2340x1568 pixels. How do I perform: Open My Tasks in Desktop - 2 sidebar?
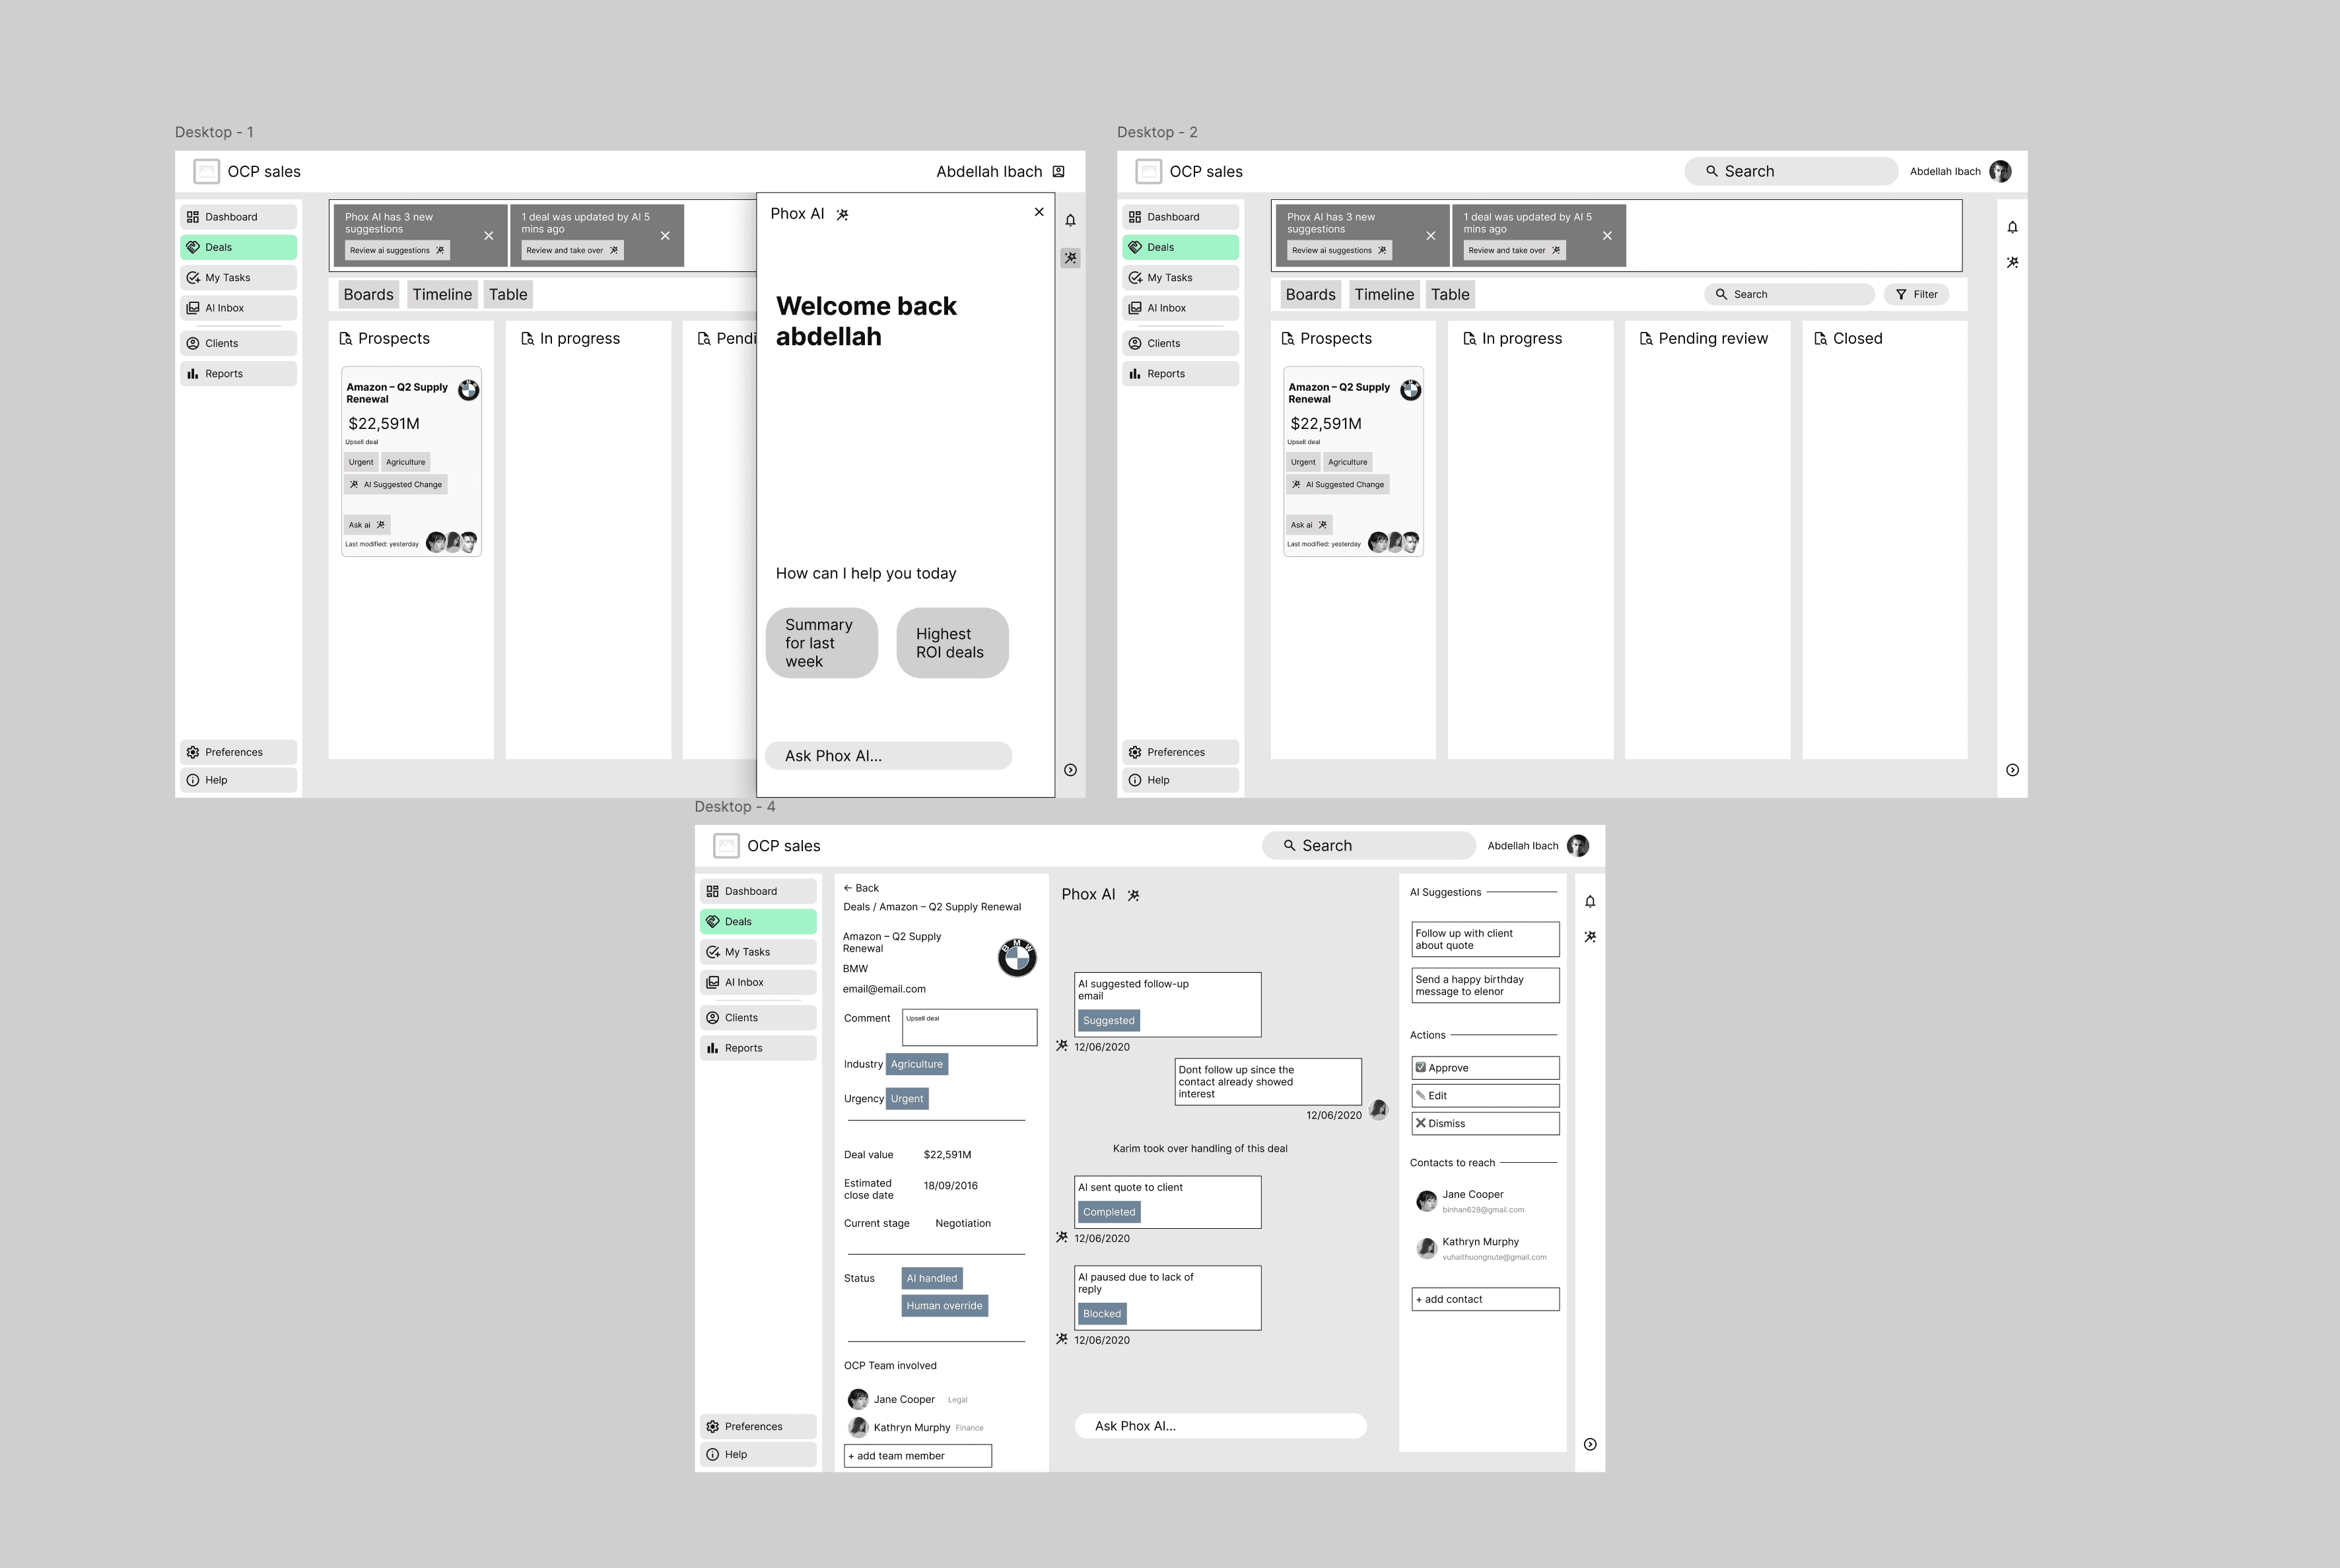click(1181, 278)
